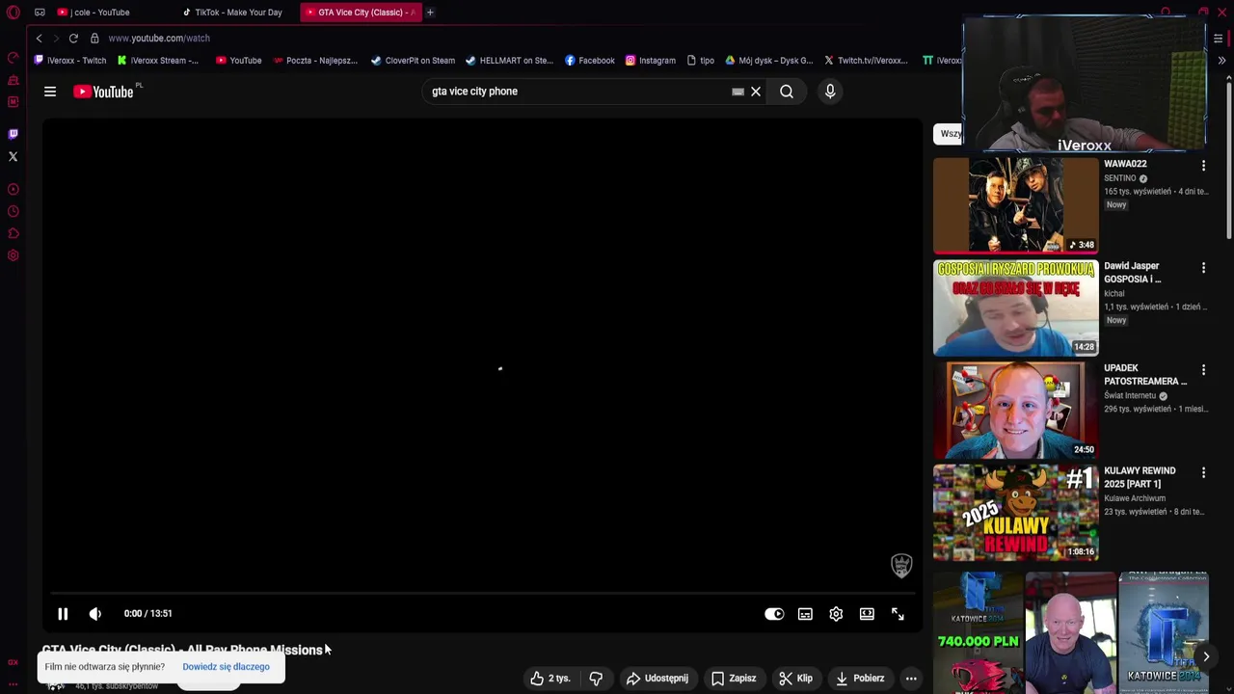The height and width of the screenshot is (694, 1234).
Task: Open options menu for Dawid Jasper video
Action: pyautogui.click(x=1203, y=268)
